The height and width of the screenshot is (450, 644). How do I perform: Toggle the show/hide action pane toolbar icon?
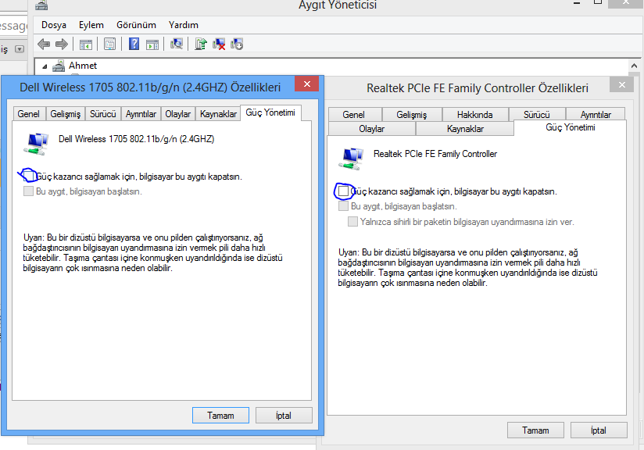152,45
